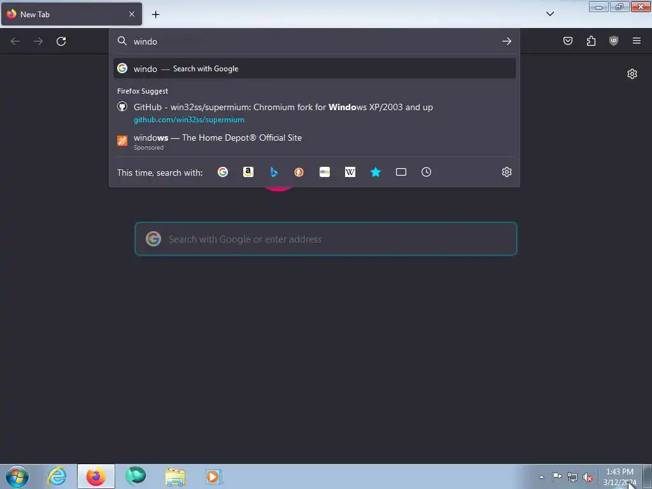Image resolution: width=652 pixels, height=489 pixels.
Task: Click the forward navigation arrow
Action: point(38,41)
